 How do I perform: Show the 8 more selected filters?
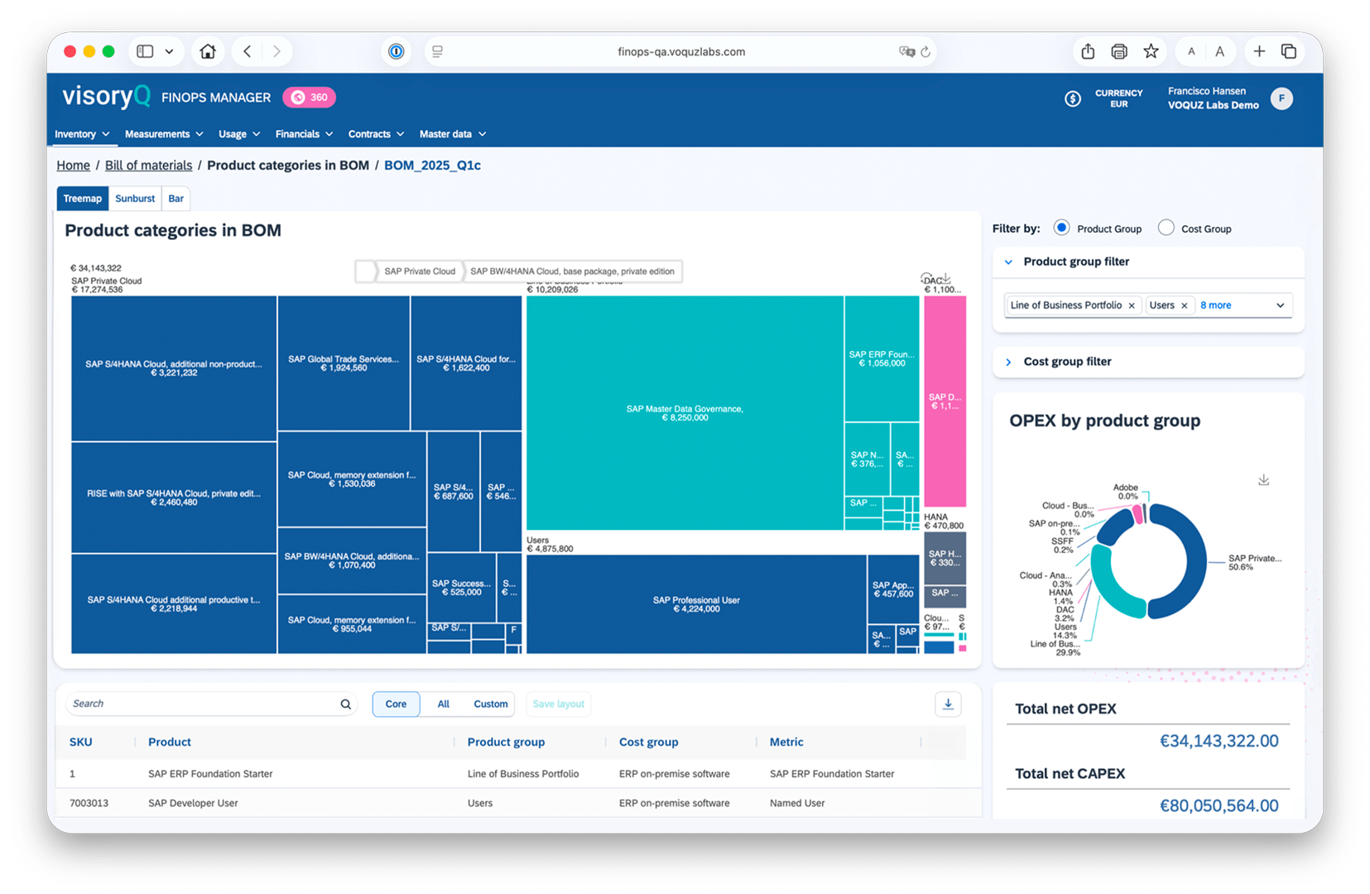tap(1215, 305)
